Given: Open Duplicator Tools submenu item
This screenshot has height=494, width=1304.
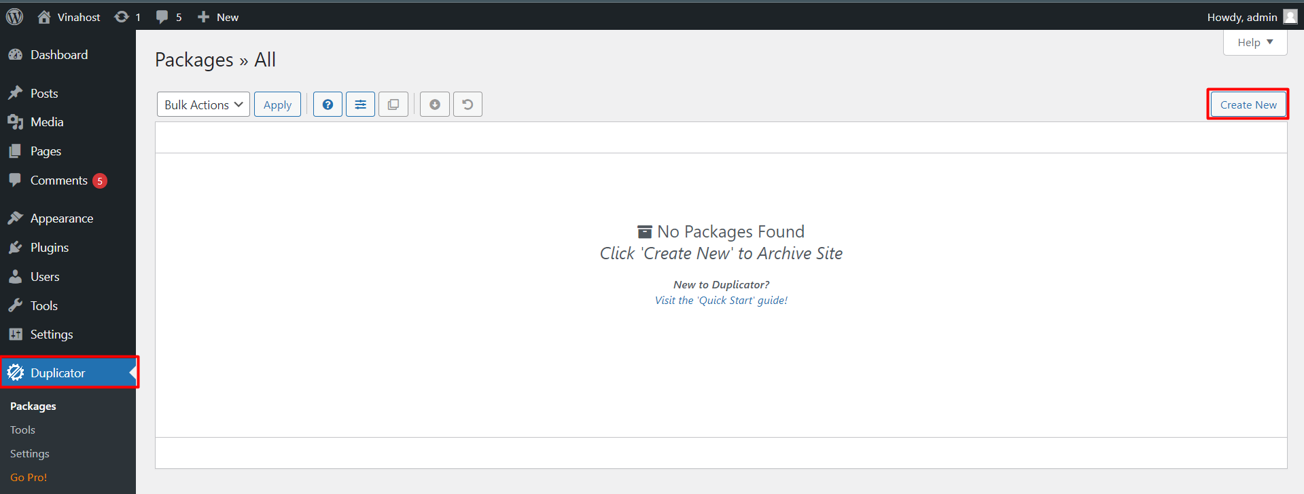Looking at the screenshot, I should pyautogui.click(x=22, y=430).
